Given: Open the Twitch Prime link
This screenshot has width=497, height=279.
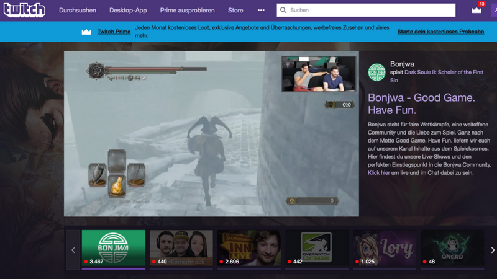Looking at the screenshot, I should point(114,32).
